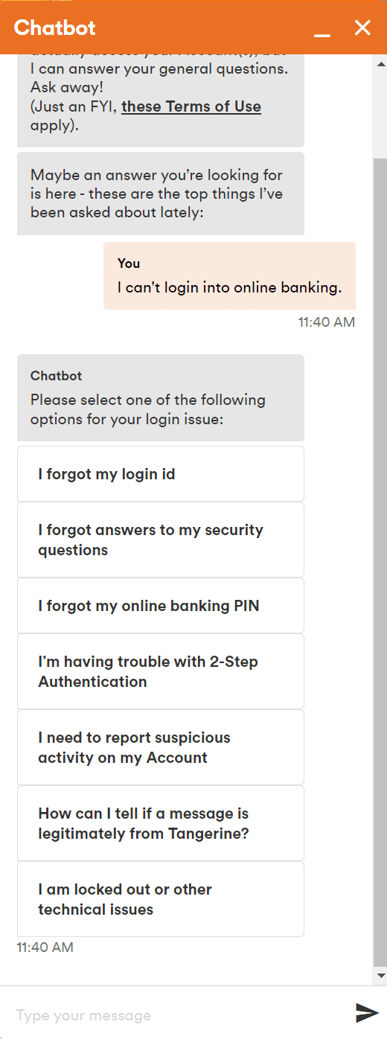Screen dimensions: 387x1039
Task: Click the 'top things I've been asked' message bubble
Action: (x=161, y=194)
